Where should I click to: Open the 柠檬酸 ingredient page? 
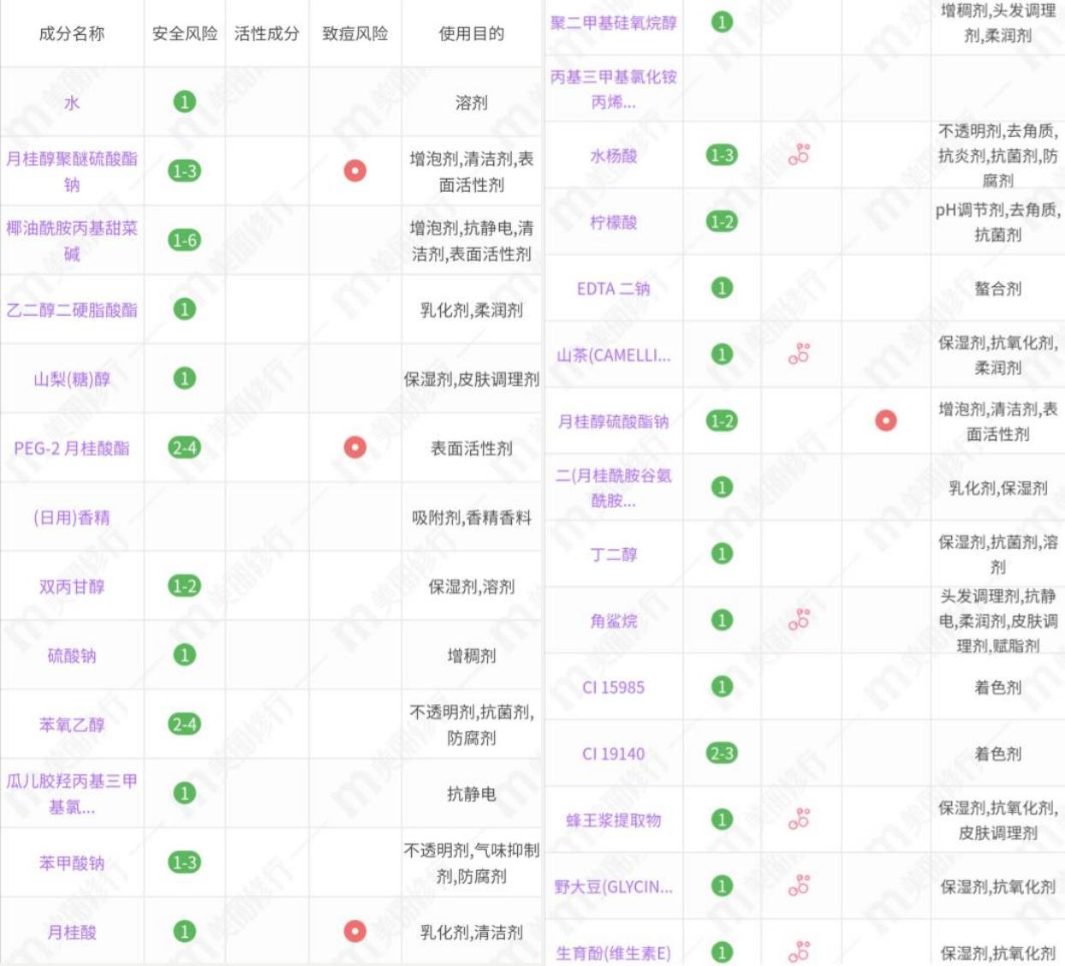point(614,221)
